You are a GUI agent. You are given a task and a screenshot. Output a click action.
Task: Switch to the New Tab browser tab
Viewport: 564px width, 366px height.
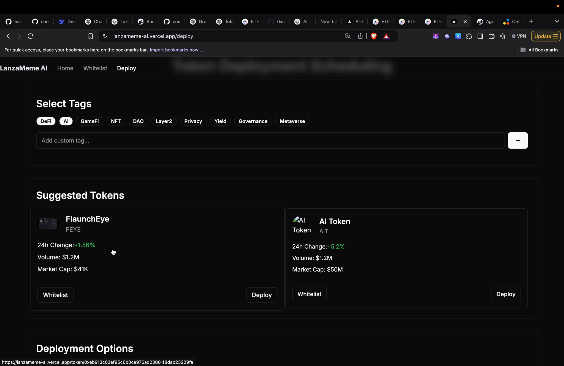click(328, 21)
